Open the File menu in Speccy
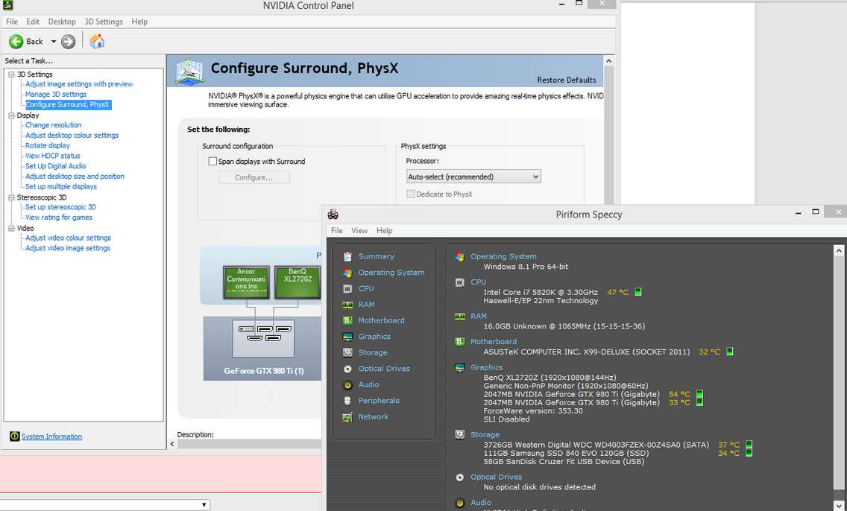 point(336,230)
